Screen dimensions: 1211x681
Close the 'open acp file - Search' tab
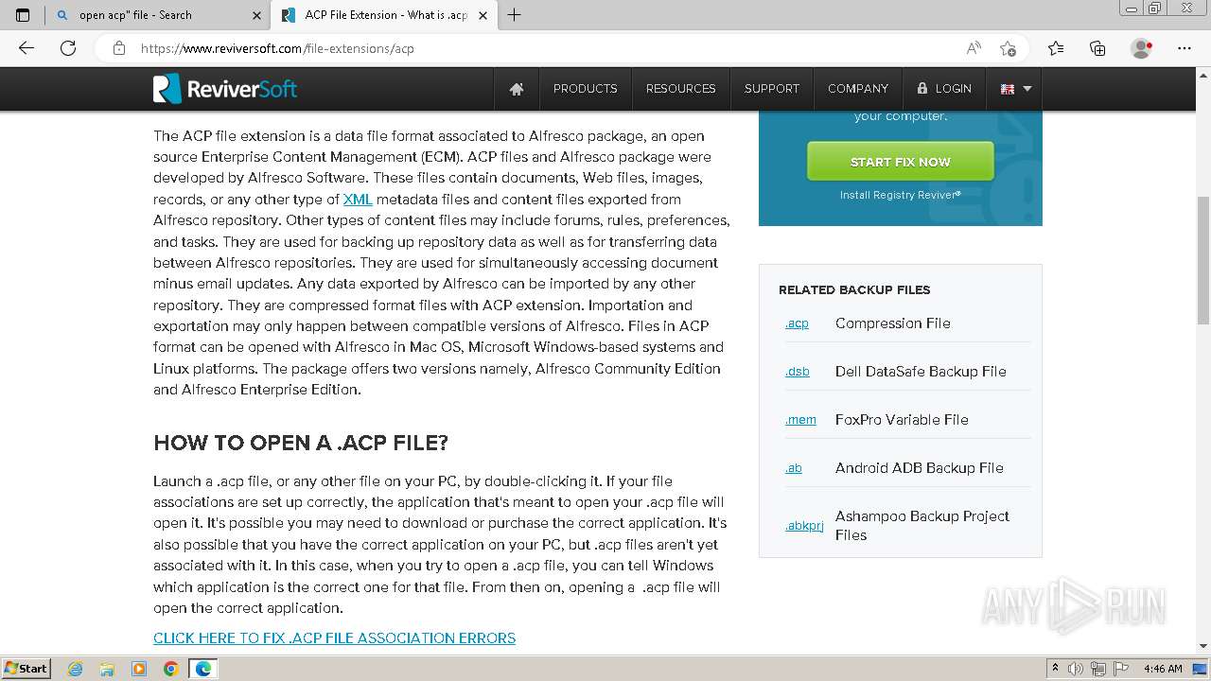[256, 14]
